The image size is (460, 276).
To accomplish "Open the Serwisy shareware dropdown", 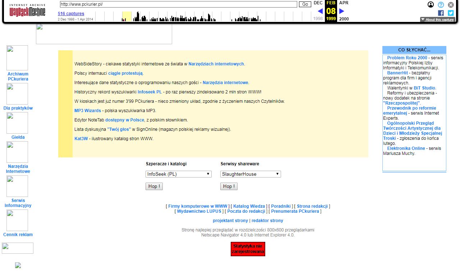I will 250,174.
